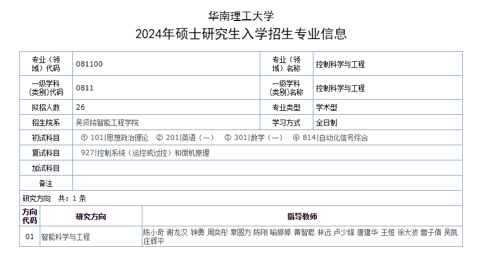
Task: Click advisor name 曾子倩
Action: pyautogui.click(x=431, y=233)
